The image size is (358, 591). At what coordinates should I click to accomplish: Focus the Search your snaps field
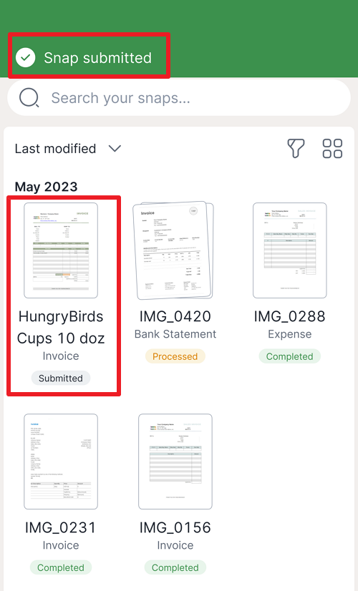[179, 98]
